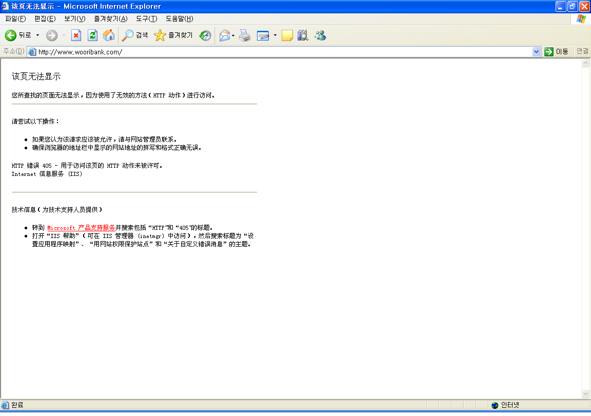
Task: Click the Edit page icon
Action: tap(263, 35)
